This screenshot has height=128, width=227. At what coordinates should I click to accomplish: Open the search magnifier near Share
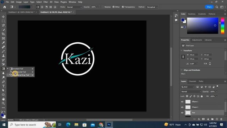pyautogui.click(x=217, y=7)
